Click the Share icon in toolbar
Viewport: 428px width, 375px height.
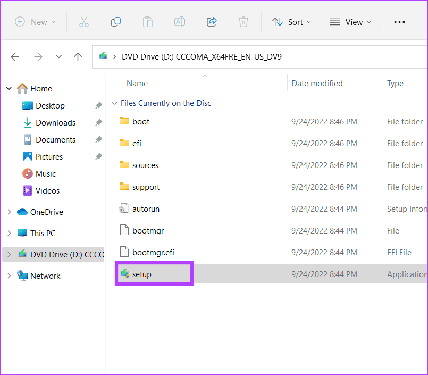[212, 22]
